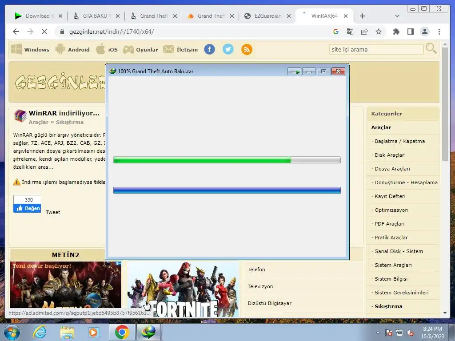Viewport: 455px width, 341px height.
Task: Open the Disk Araçları category
Action: 390,155
